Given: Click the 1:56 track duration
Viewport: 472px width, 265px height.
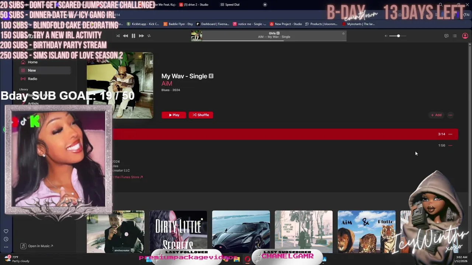Looking at the screenshot, I should click(x=442, y=145).
